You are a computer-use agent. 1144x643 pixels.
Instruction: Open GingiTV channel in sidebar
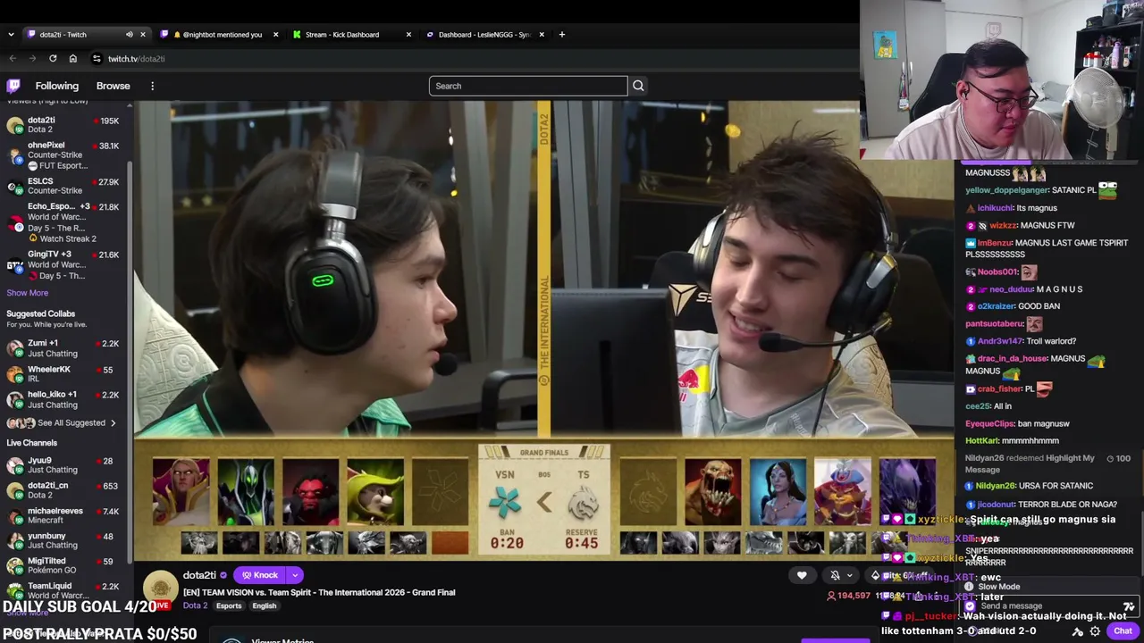64,265
